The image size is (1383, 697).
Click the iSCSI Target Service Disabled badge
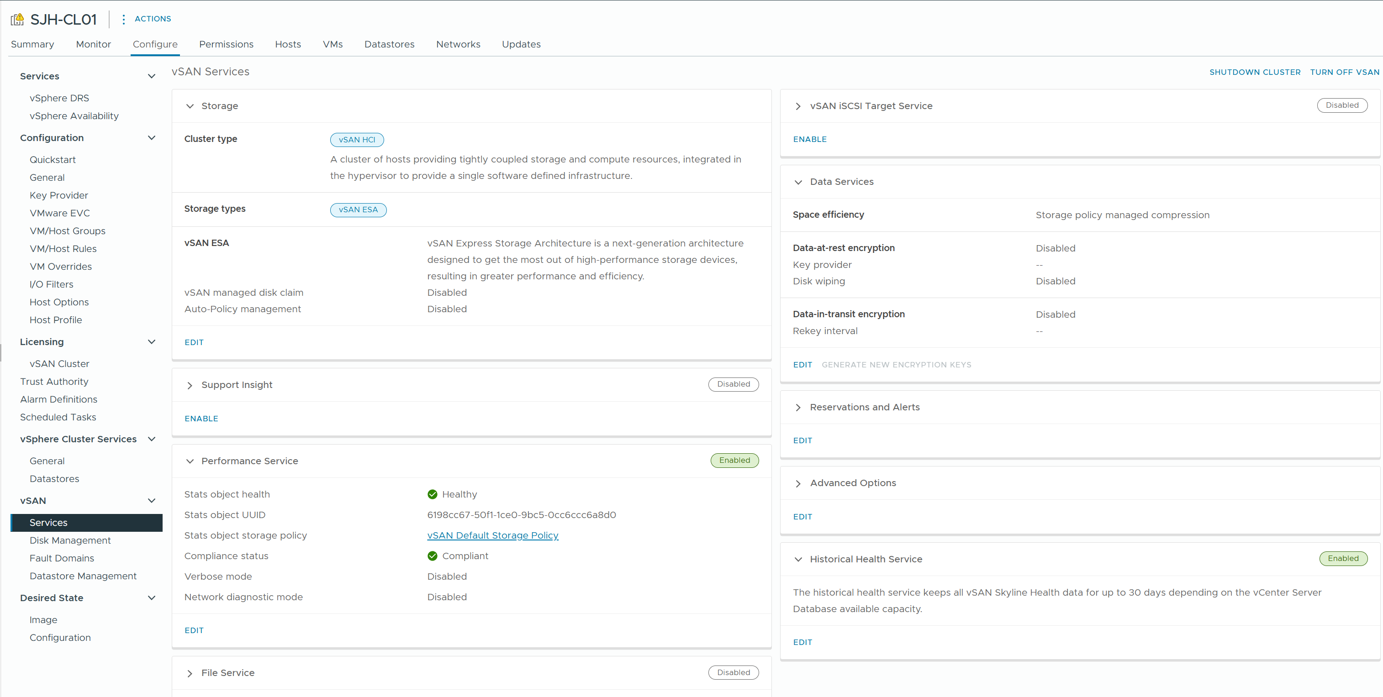pos(1341,105)
